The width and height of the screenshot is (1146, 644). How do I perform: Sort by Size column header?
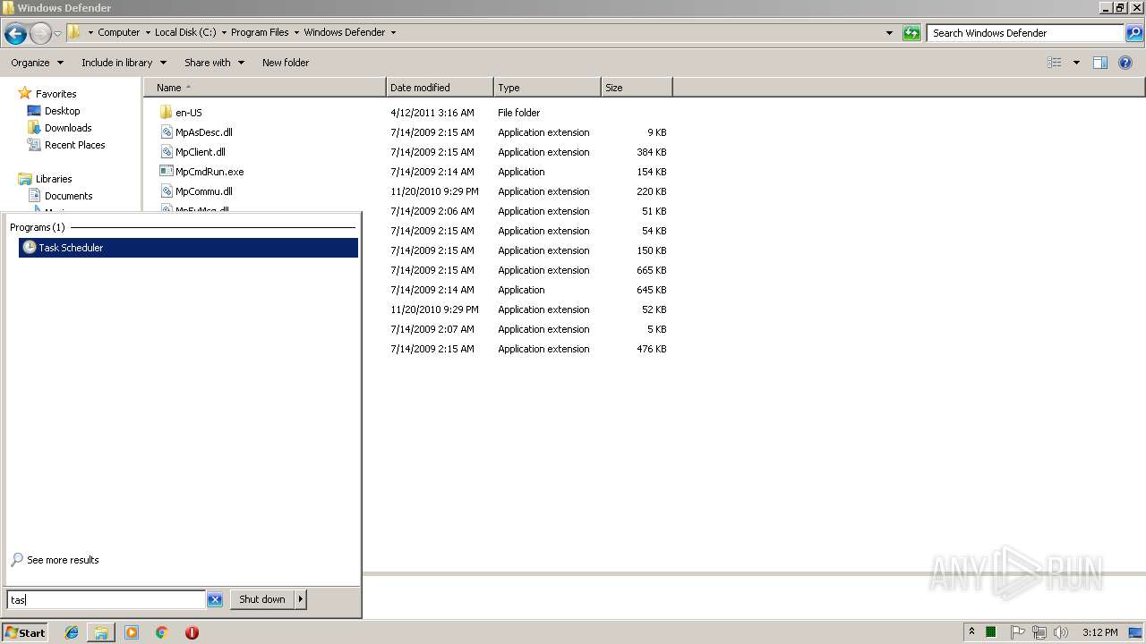coord(637,88)
